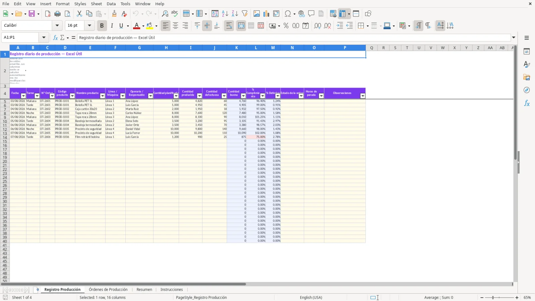Click the formula input line
The image size is (535, 301).
(294, 37)
